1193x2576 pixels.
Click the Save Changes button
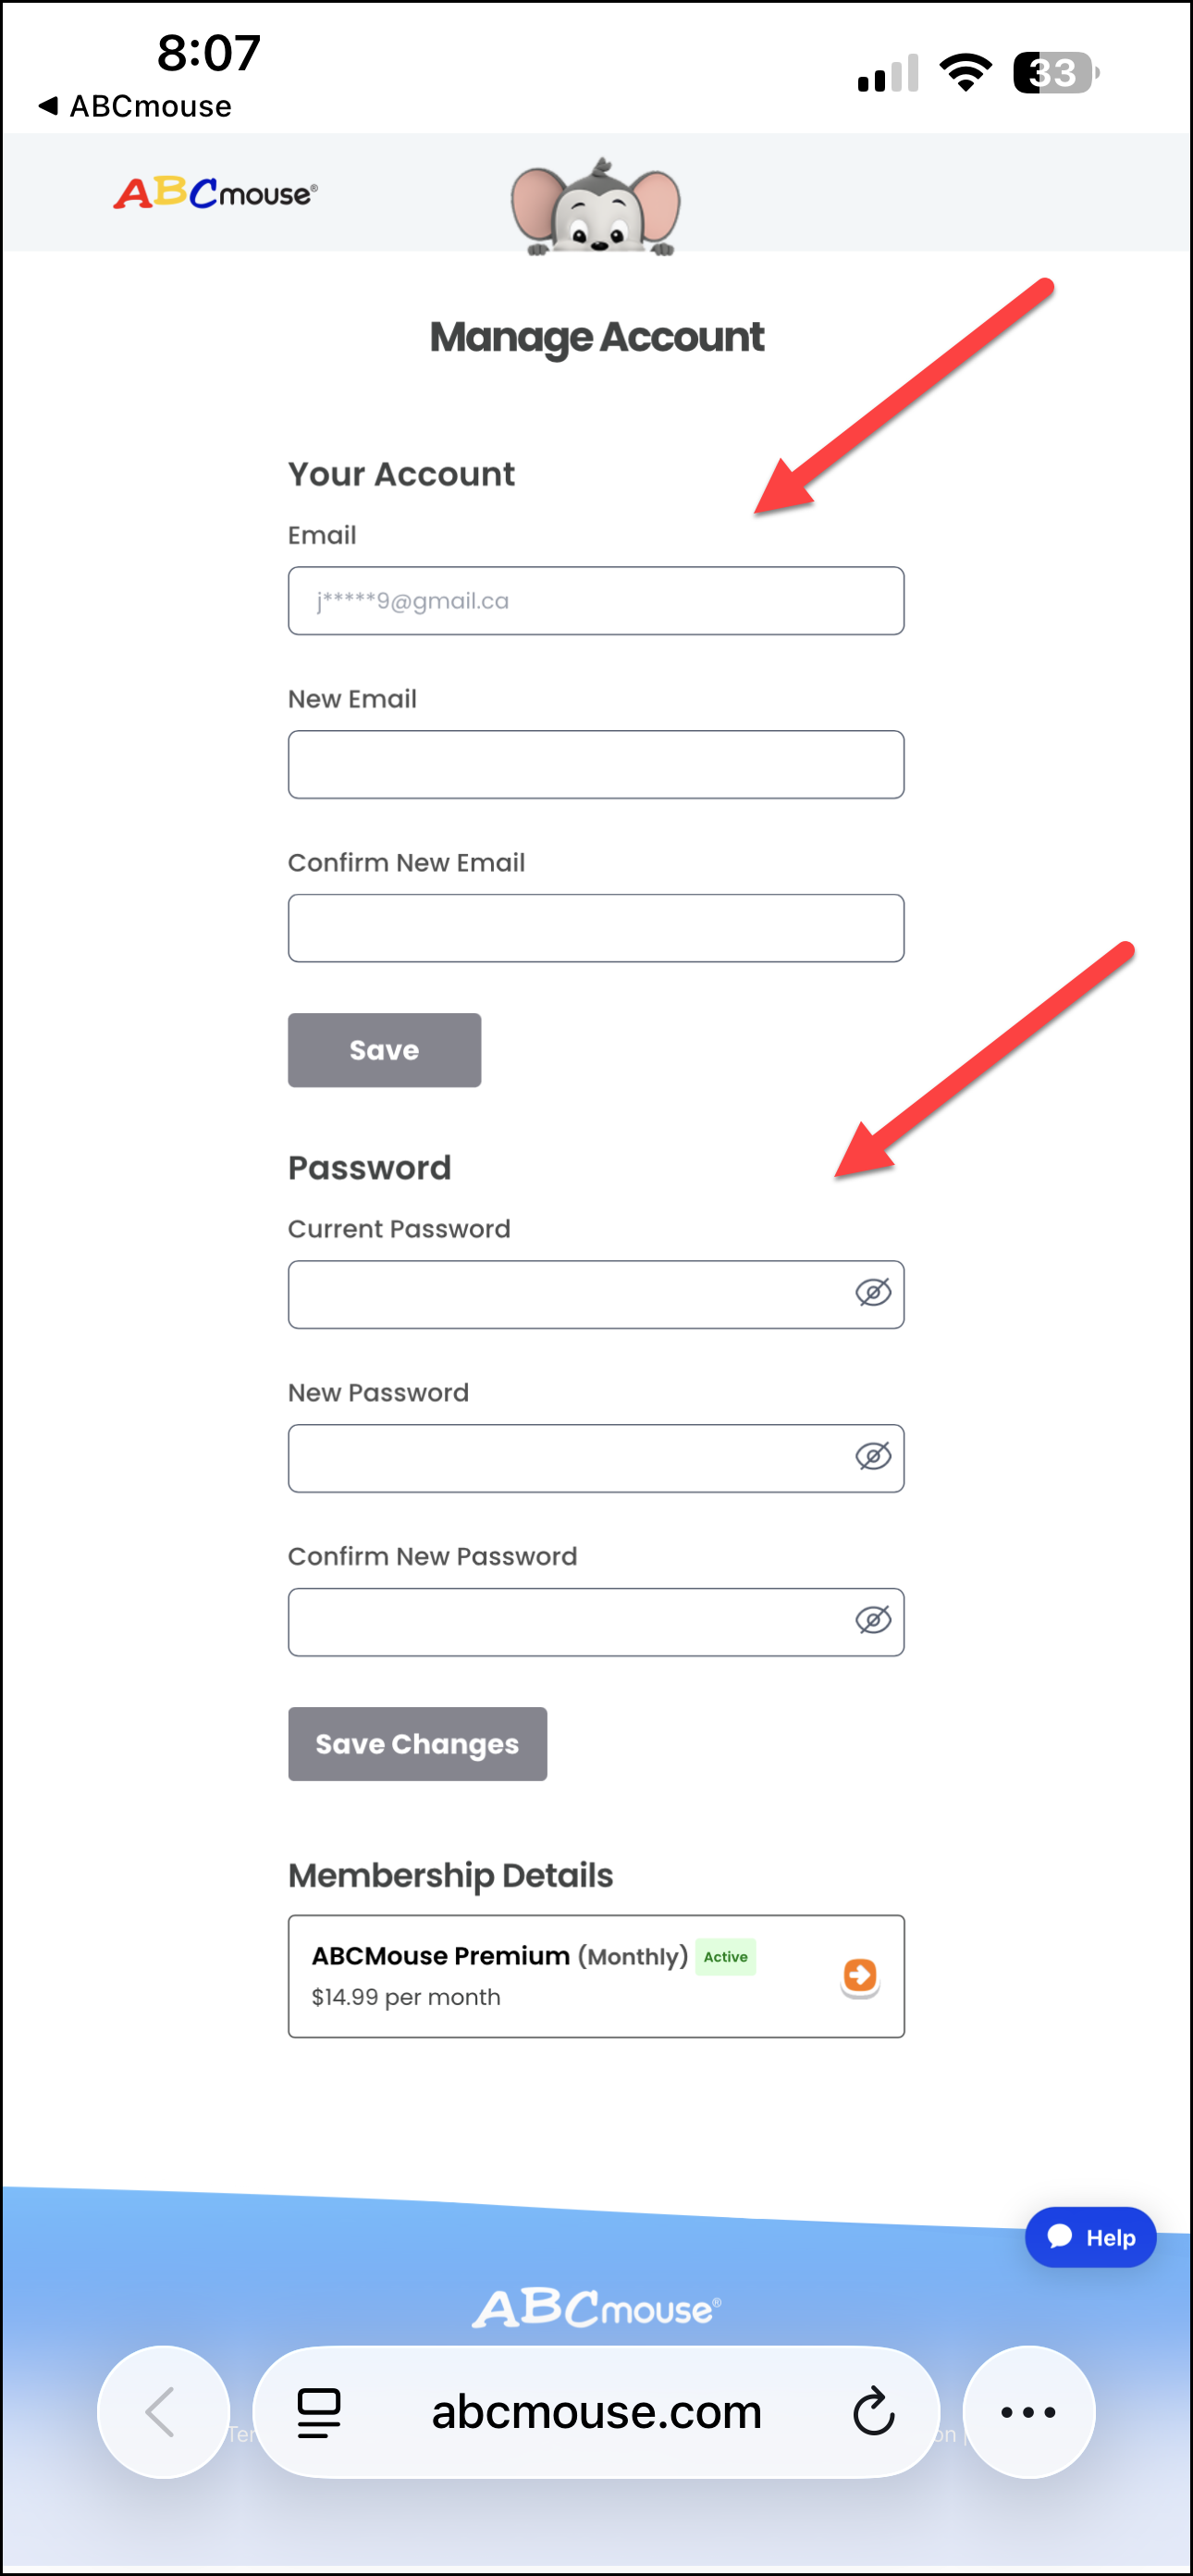click(417, 1744)
